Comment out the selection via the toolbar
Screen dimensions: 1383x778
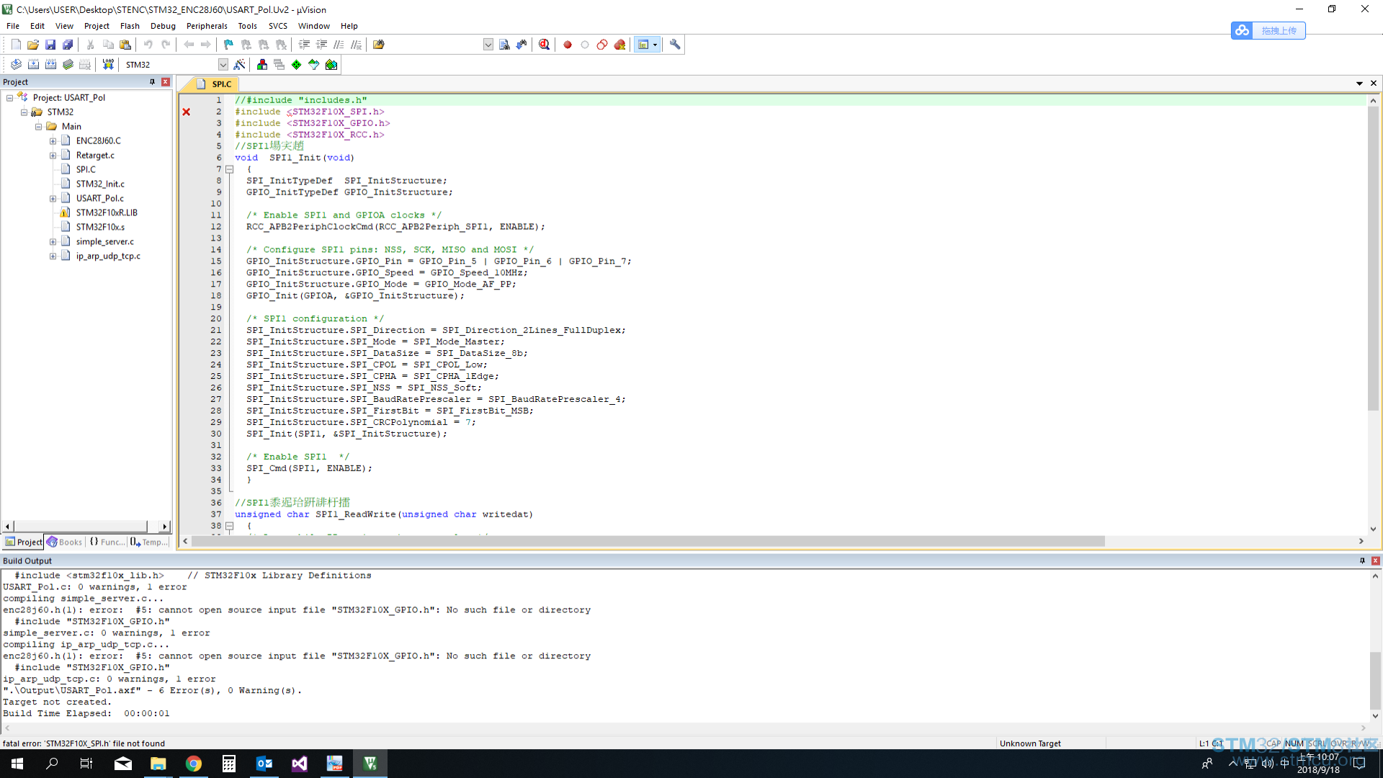click(x=339, y=45)
